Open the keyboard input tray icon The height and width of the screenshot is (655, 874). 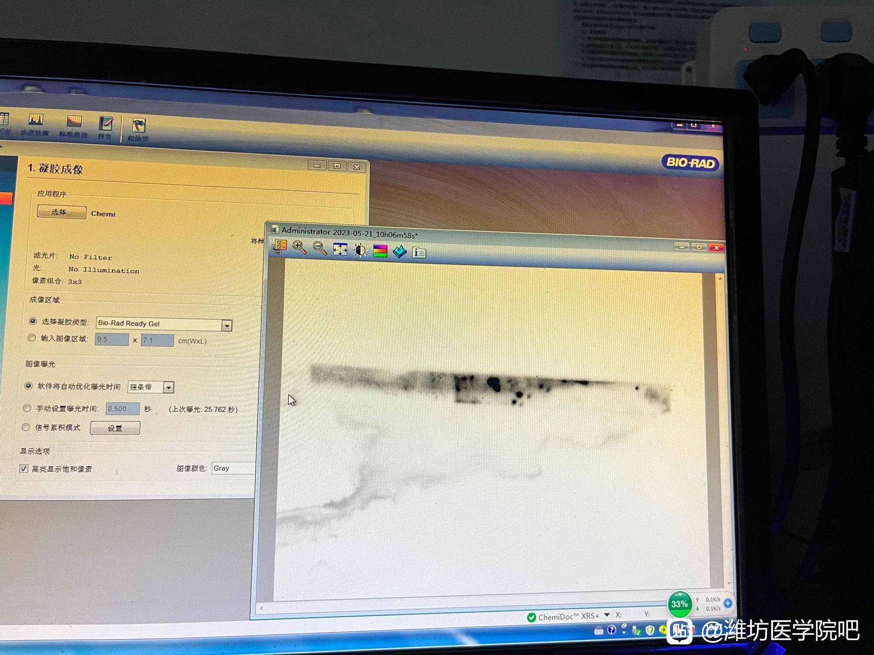point(599,630)
